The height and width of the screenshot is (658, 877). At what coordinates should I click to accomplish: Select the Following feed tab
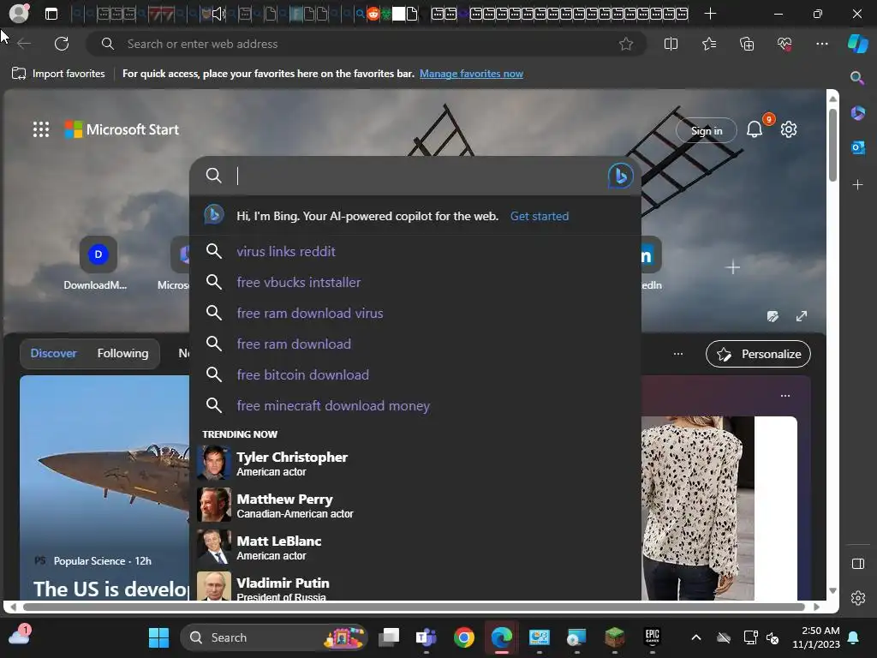tap(122, 354)
